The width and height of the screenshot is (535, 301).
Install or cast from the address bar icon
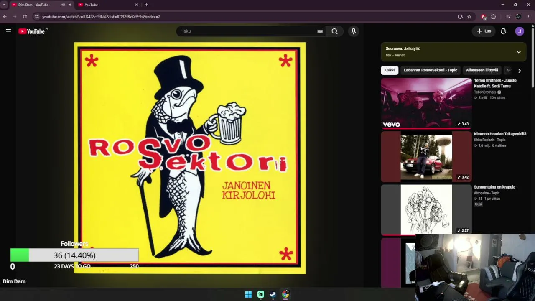tap(460, 17)
